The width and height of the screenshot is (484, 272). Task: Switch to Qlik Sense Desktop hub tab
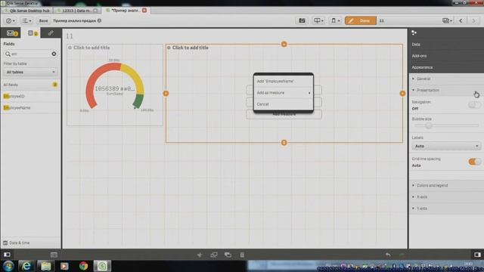27,11
